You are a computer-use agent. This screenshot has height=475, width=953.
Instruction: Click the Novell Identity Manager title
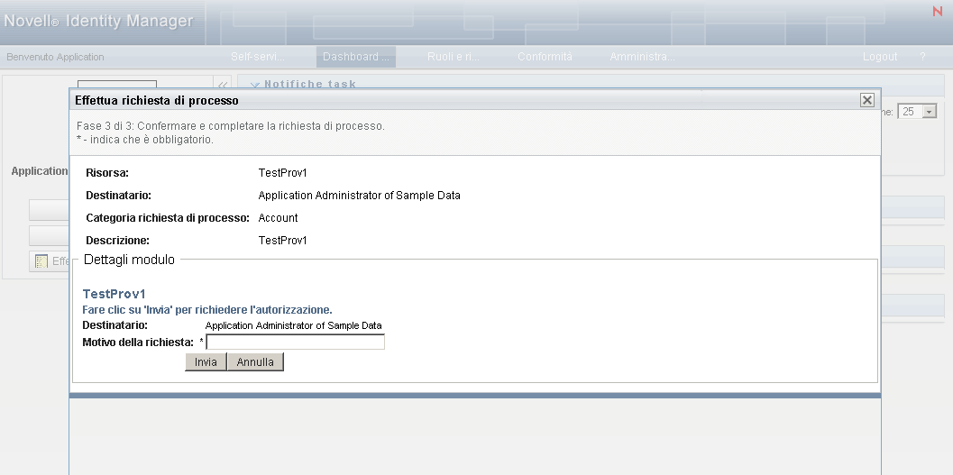pos(98,22)
